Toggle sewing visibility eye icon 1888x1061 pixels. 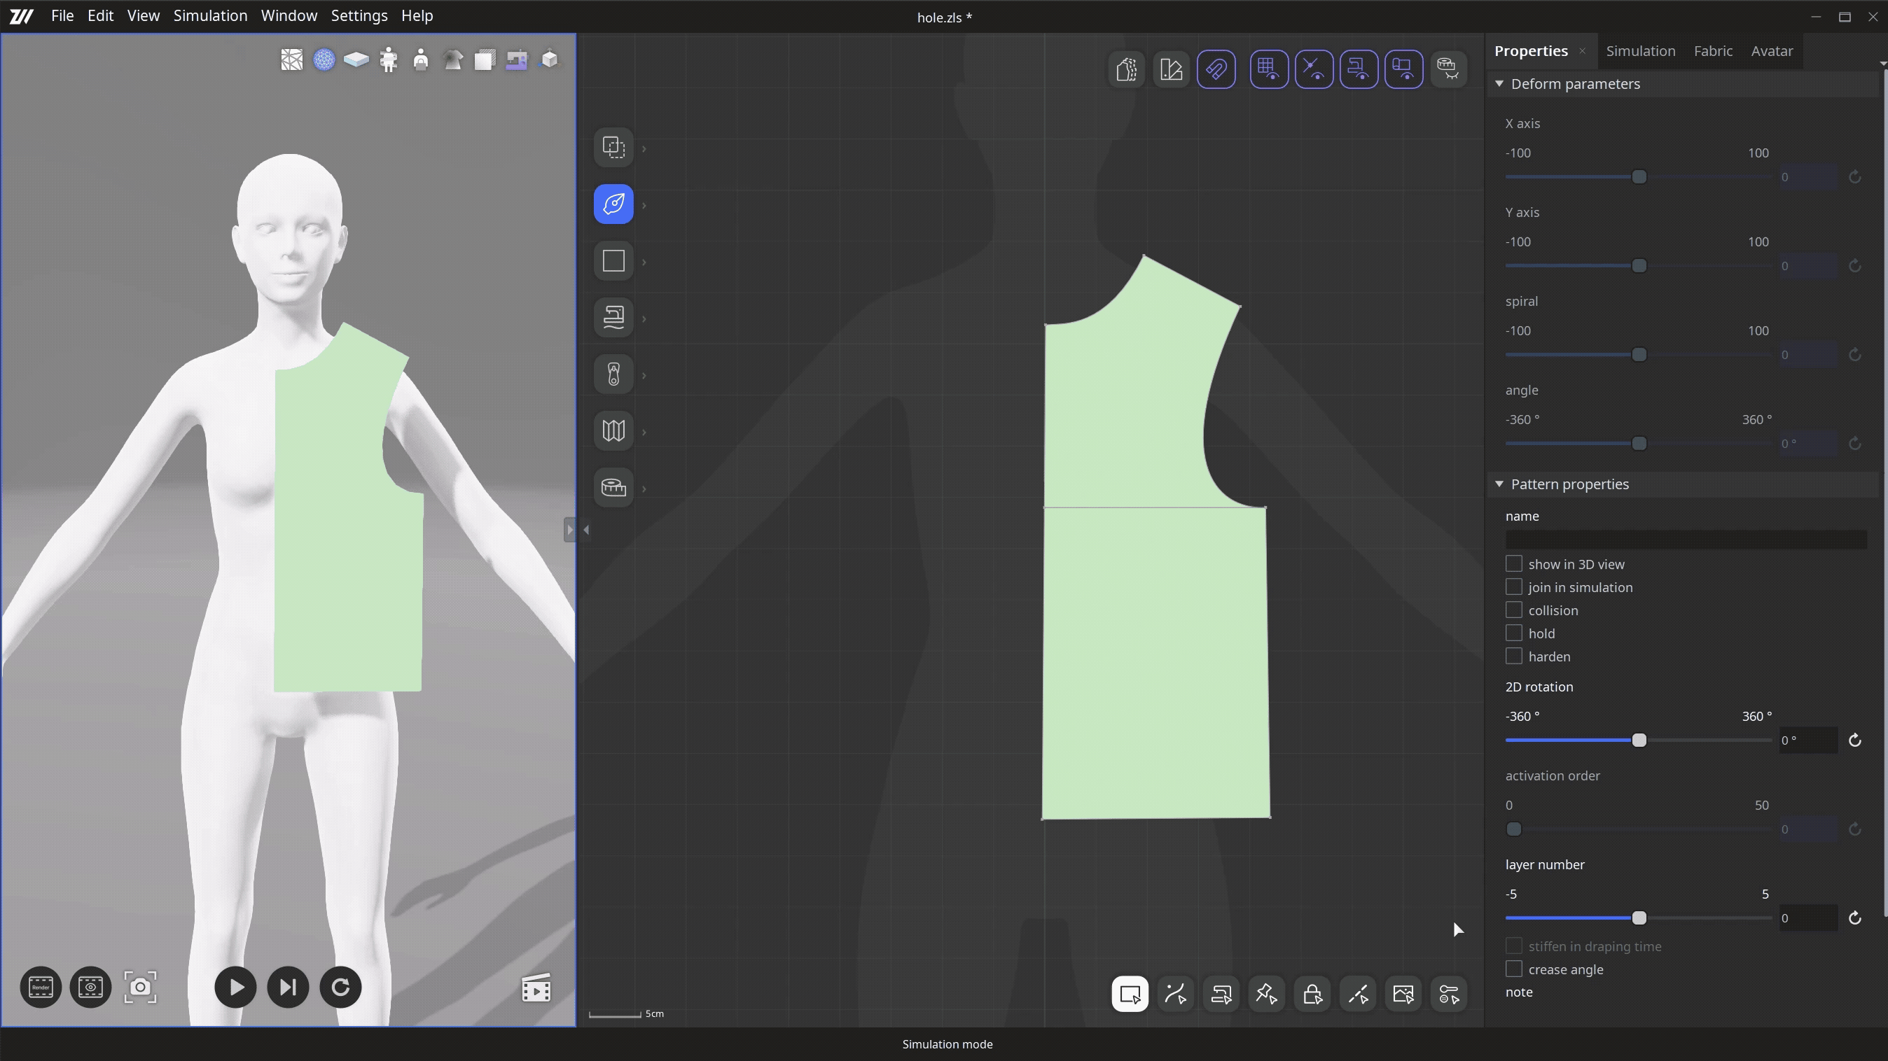pyautogui.click(x=1359, y=69)
